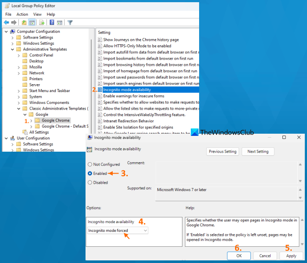Image resolution: width=307 pixels, height=263 pixels.
Task: Expand the Start Menu and Taskbar node
Action: tap(19, 91)
